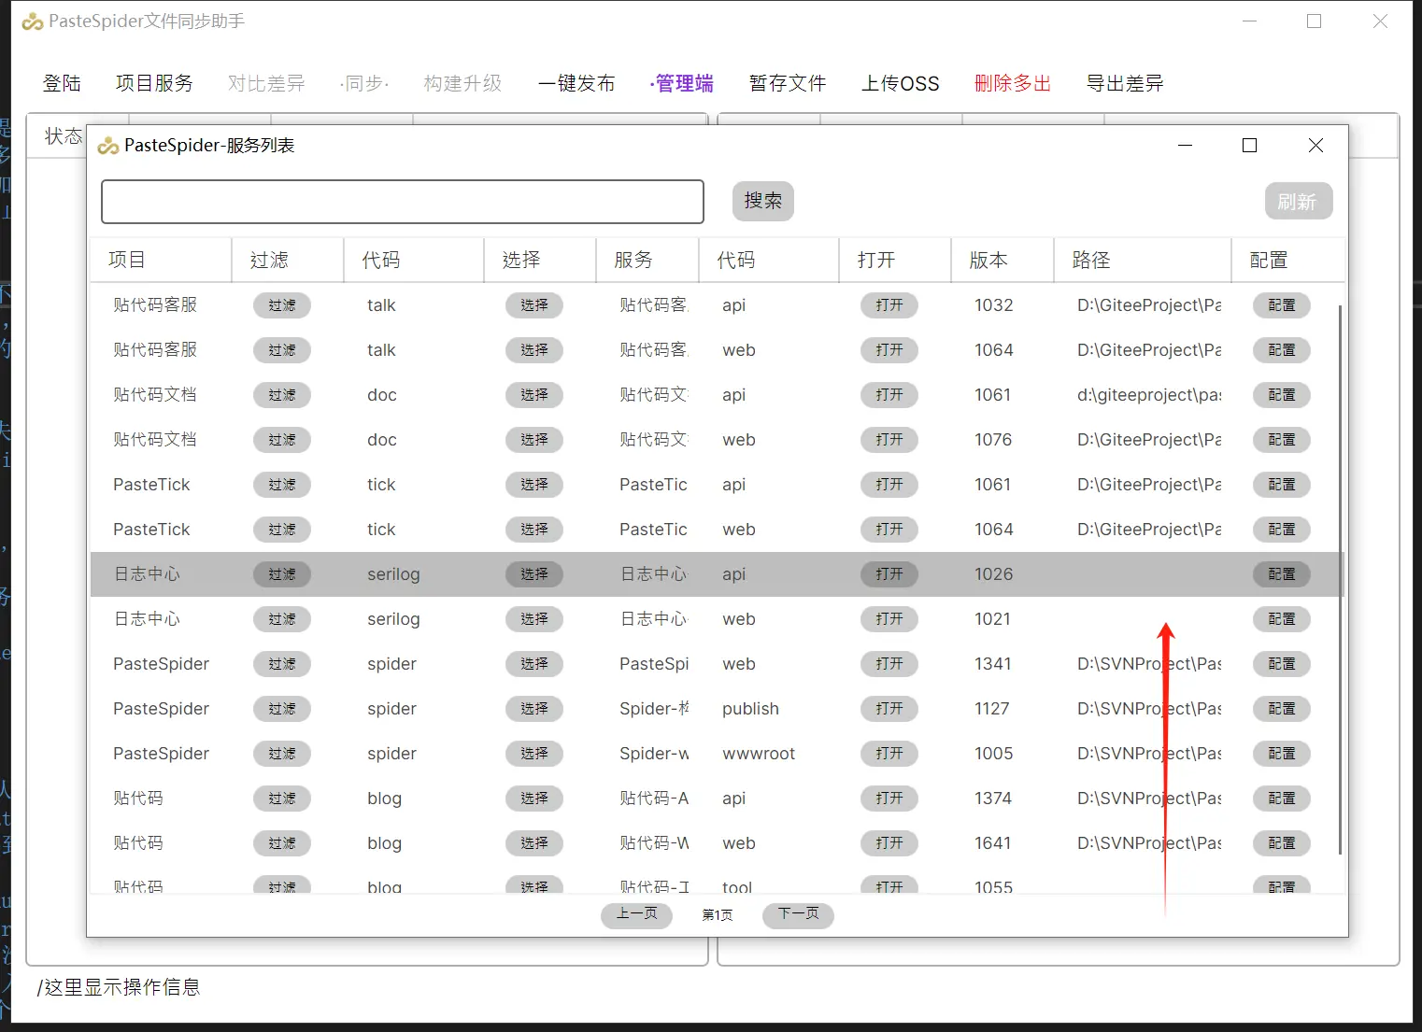Click the 对比差异 menu item
The height and width of the screenshot is (1032, 1422).
point(266,83)
